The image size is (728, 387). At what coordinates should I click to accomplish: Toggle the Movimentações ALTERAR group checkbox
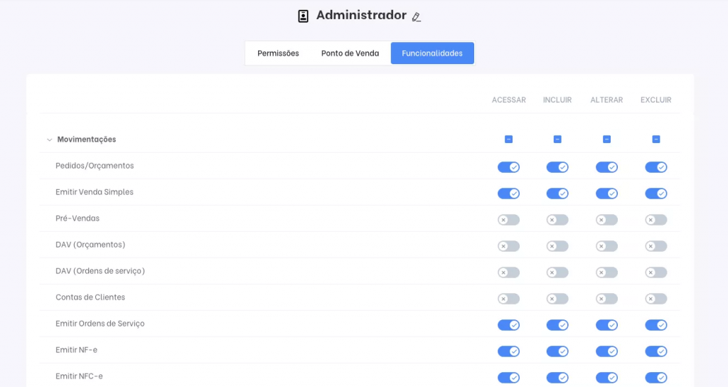(x=606, y=139)
